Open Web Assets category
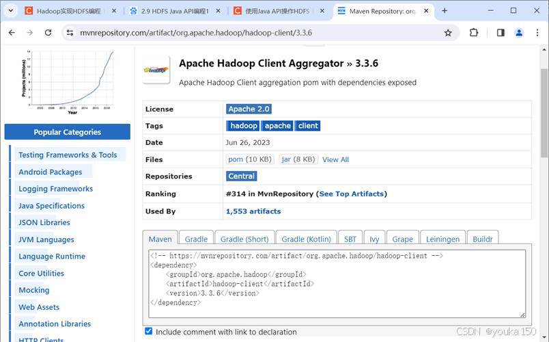 point(39,307)
